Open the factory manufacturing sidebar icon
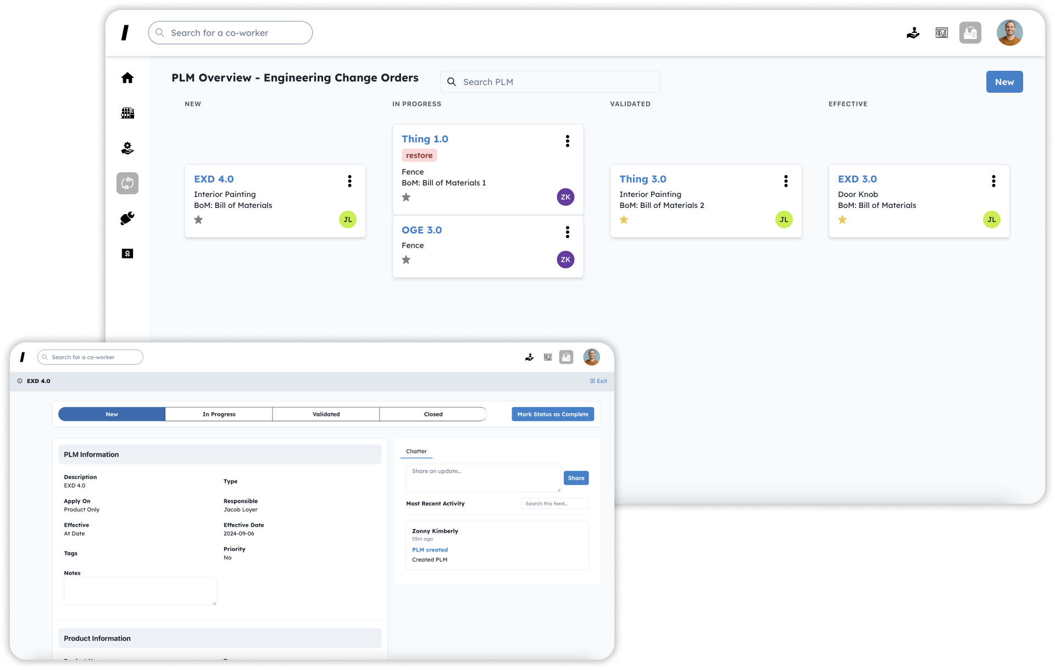Viewport: 1055px width, 670px height. (x=127, y=113)
